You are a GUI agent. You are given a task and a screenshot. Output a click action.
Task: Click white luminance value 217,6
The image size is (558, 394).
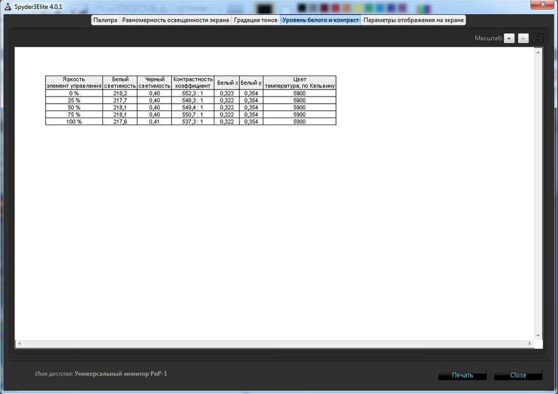[120, 121]
